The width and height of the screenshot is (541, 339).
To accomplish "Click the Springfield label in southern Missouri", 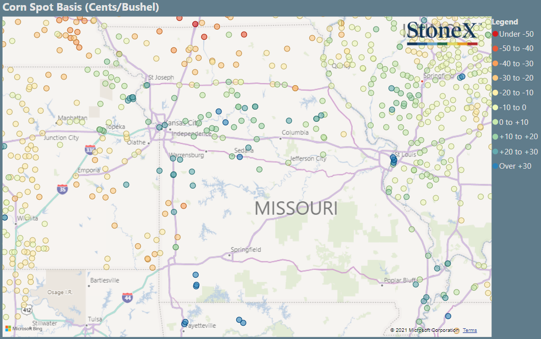I will tap(245, 249).
